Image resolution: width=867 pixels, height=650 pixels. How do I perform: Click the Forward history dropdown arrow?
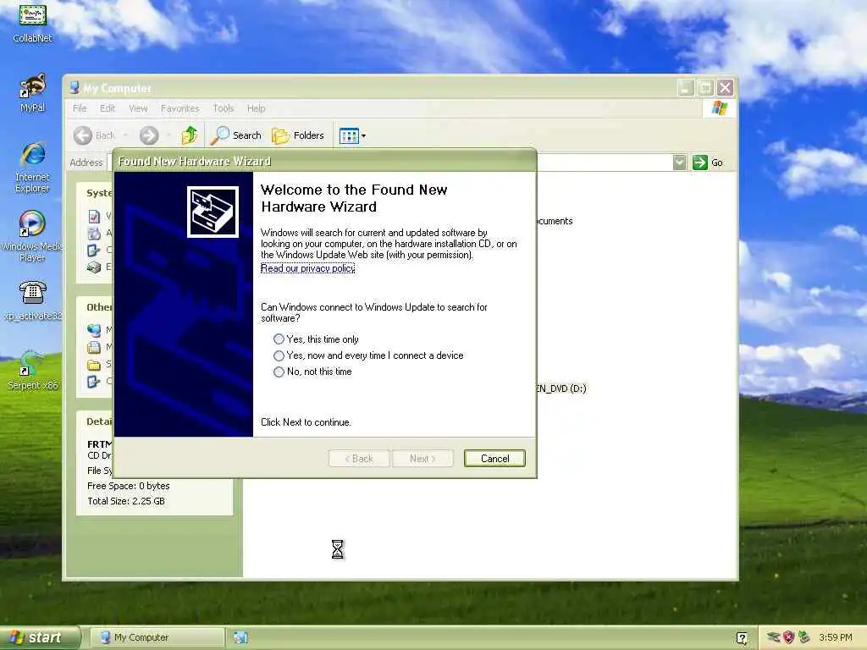pyautogui.click(x=168, y=135)
